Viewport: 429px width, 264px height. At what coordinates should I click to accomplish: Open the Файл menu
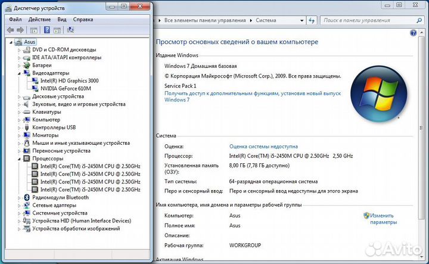click(x=15, y=19)
